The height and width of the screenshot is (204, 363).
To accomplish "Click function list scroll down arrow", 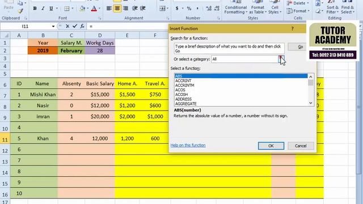I will (x=311, y=103).
